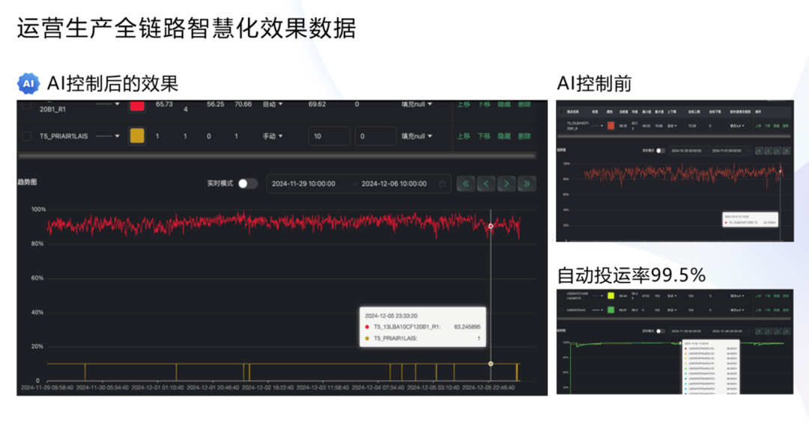Click the blue AI badge icon

[28, 84]
